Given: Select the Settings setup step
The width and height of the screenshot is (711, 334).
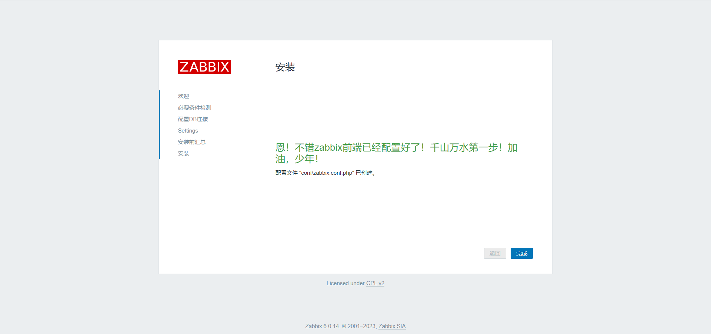Looking at the screenshot, I should [x=188, y=131].
